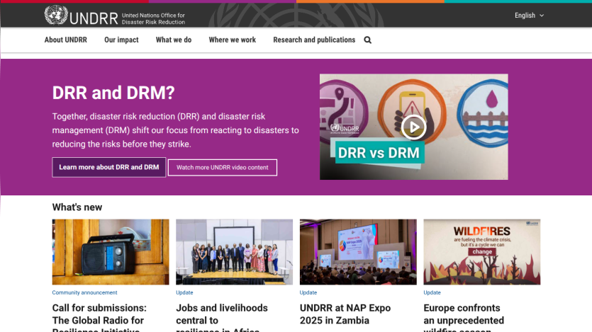Click United Nations Office for Disaster Risk Reduction text
Screen dimensions: 592x332
(153, 19)
